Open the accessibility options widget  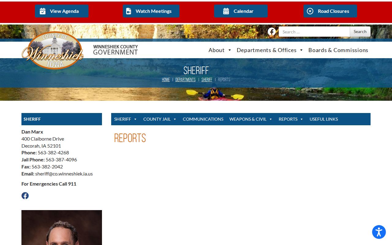[379, 232]
